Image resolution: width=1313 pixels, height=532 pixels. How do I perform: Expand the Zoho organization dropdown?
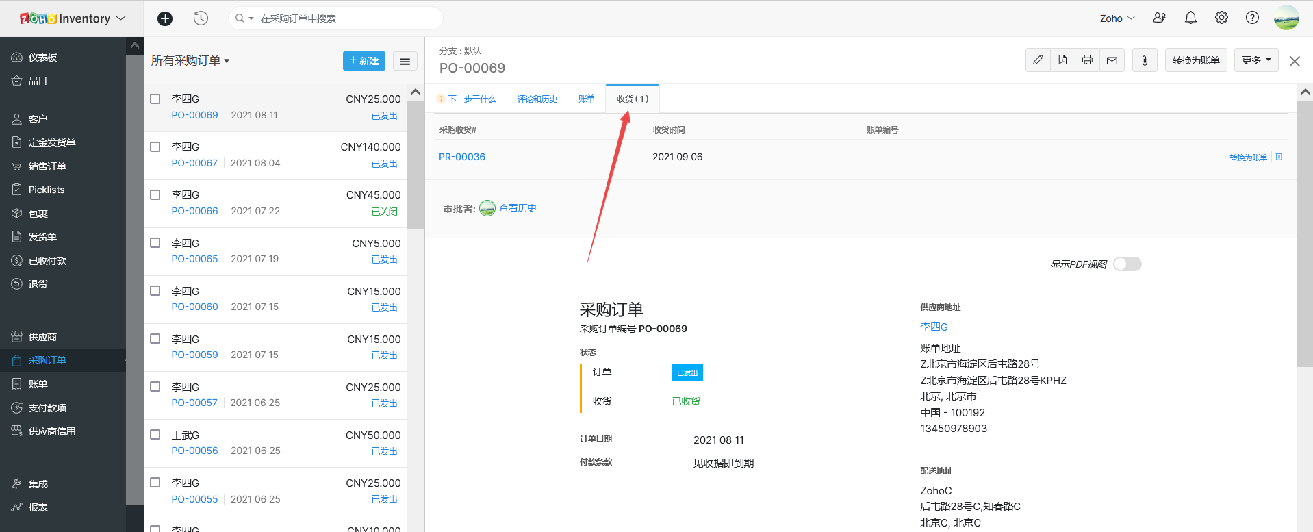(1117, 18)
